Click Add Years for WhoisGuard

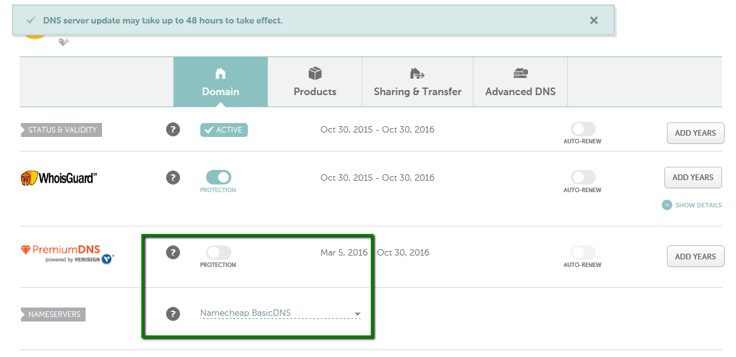click(x=693, y=178)
